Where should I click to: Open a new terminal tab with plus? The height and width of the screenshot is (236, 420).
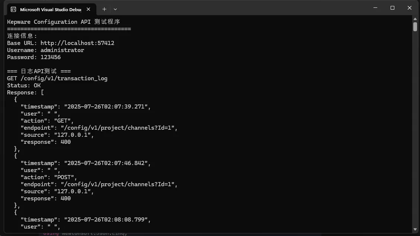point(104,9)
